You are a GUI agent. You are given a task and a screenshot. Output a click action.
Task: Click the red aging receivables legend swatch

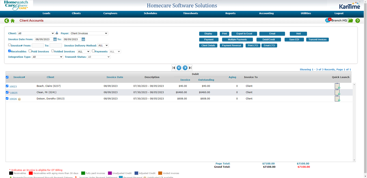[31, 173]
